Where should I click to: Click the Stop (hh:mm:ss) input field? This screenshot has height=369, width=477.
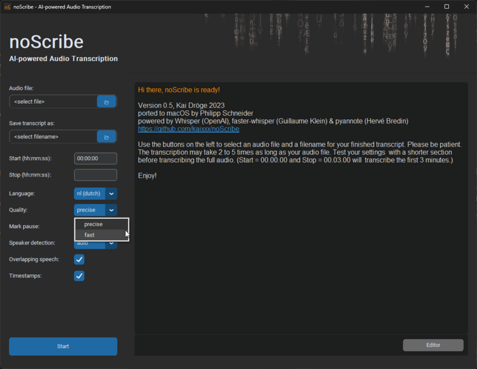tap(95, 175)
